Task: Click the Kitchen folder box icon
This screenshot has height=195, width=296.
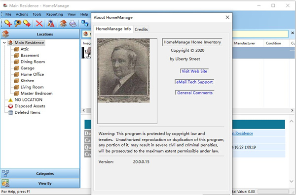Action: point(17,81)
